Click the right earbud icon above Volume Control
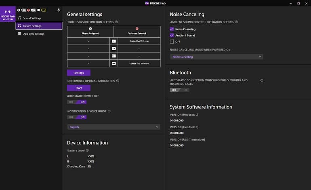The width and height of the screenshot is (311, 190). tap(137, 29)
